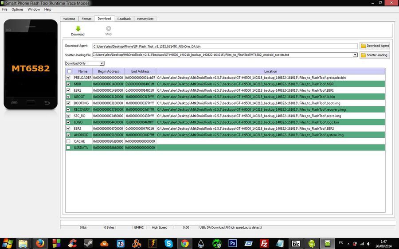399x249 pixels.
Task: Uncheck the RECOVERY checkbox
Action: (x=68, y=109)
